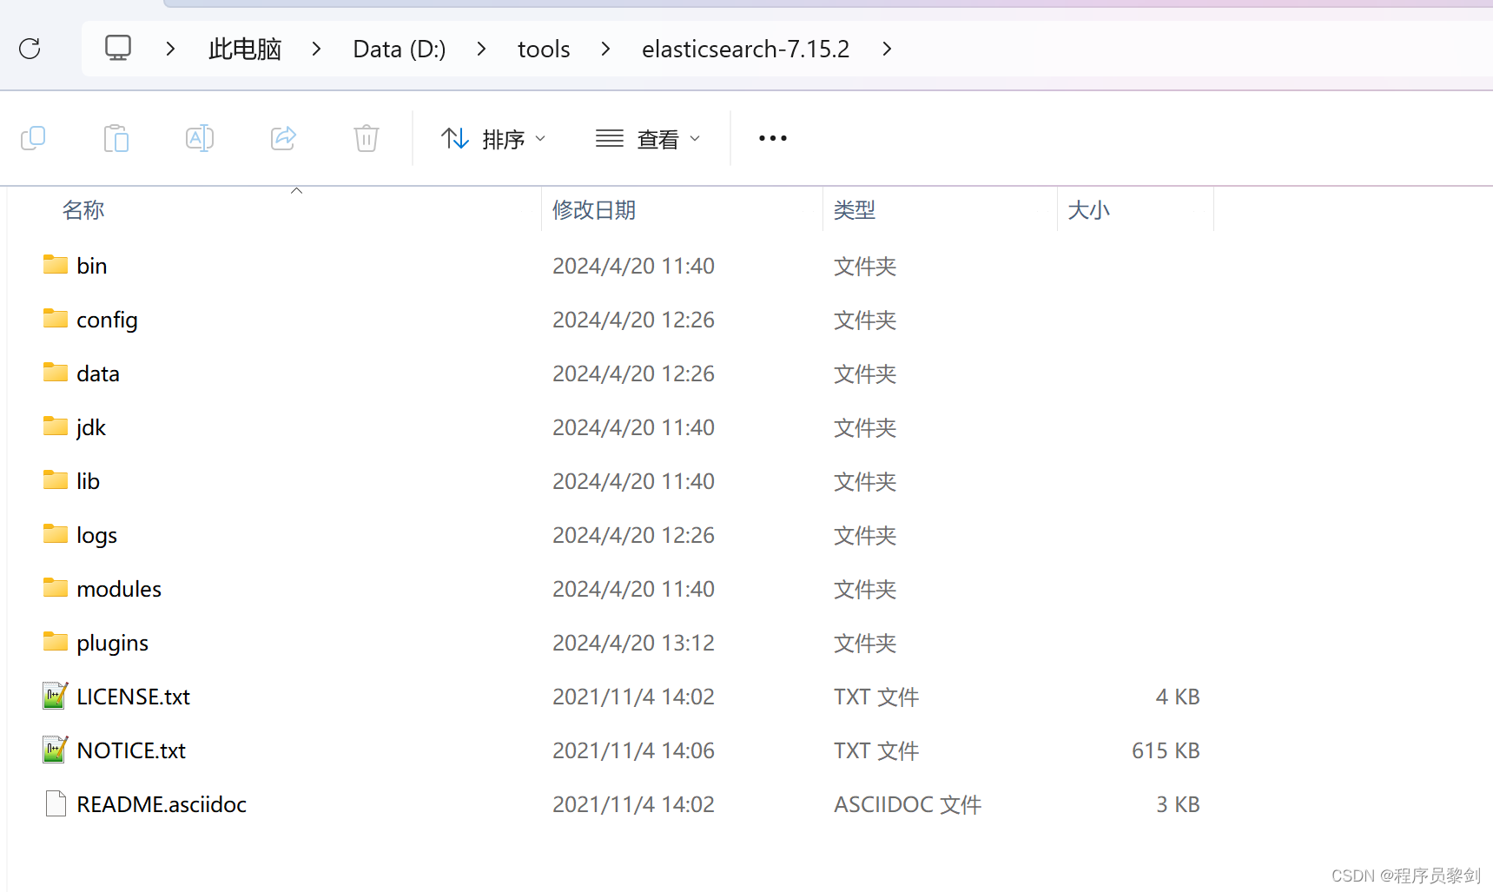Click the Share icon in the toolbar
This screenshot has height=892, width=1493.
pyautogui.click(x=282, y=138)
